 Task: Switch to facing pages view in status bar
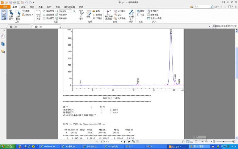click(192, 142)
